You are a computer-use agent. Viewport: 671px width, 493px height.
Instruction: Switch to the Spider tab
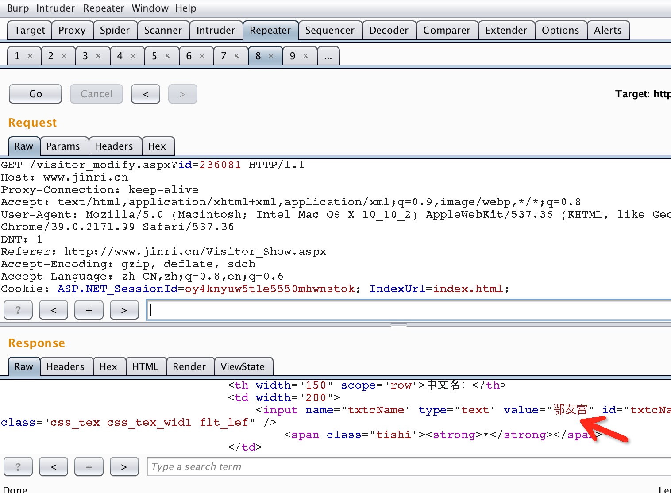115,30
